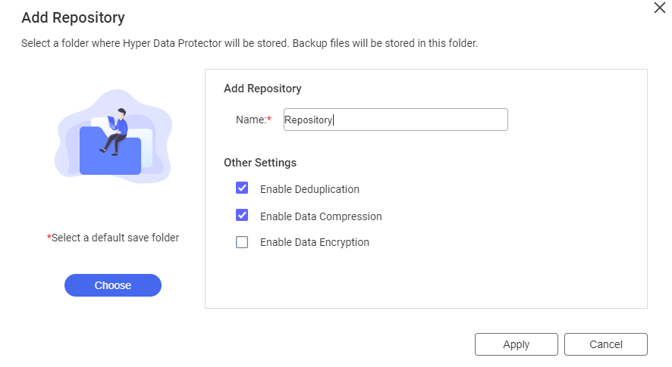Click the Hyper Data Protector description text
672x367 pixels.
pos(250,43)
